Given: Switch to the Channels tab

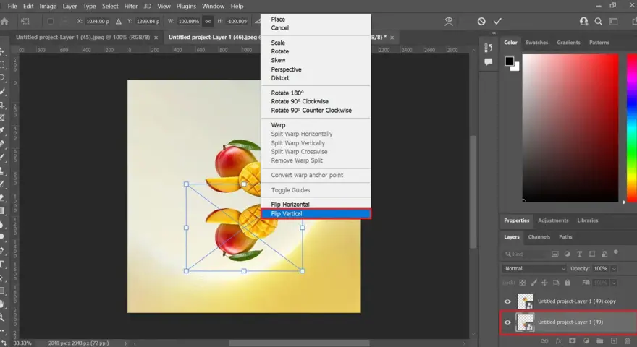Looking at the screenshot, I should point(539,237).
